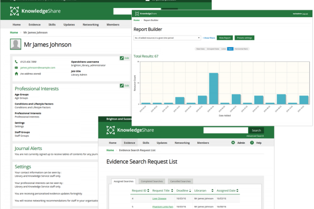Open Admin via the gear icon
The height and width of the screenshot is (209, 314).
(x=233, y=143)
